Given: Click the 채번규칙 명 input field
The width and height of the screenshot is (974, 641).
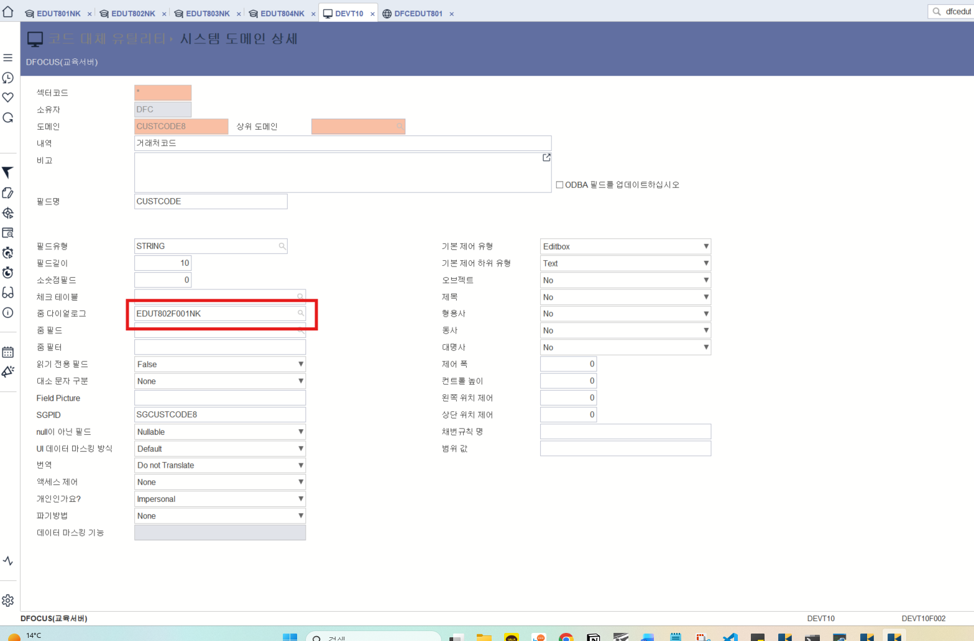Looking at the screenshot, I should tap(625, 432).
